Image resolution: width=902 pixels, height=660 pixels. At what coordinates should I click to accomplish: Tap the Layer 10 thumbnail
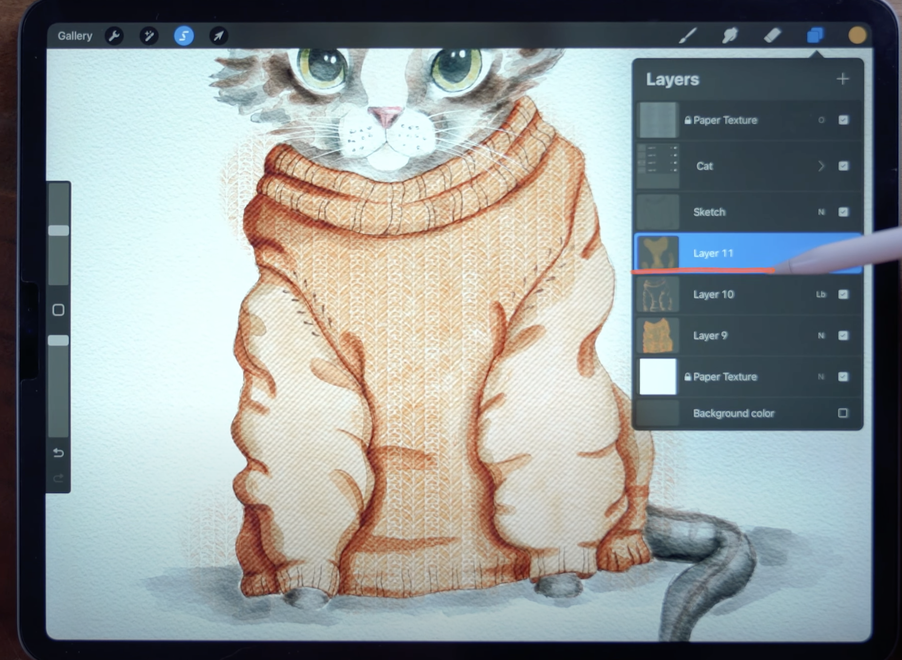(x=658, y=295)
